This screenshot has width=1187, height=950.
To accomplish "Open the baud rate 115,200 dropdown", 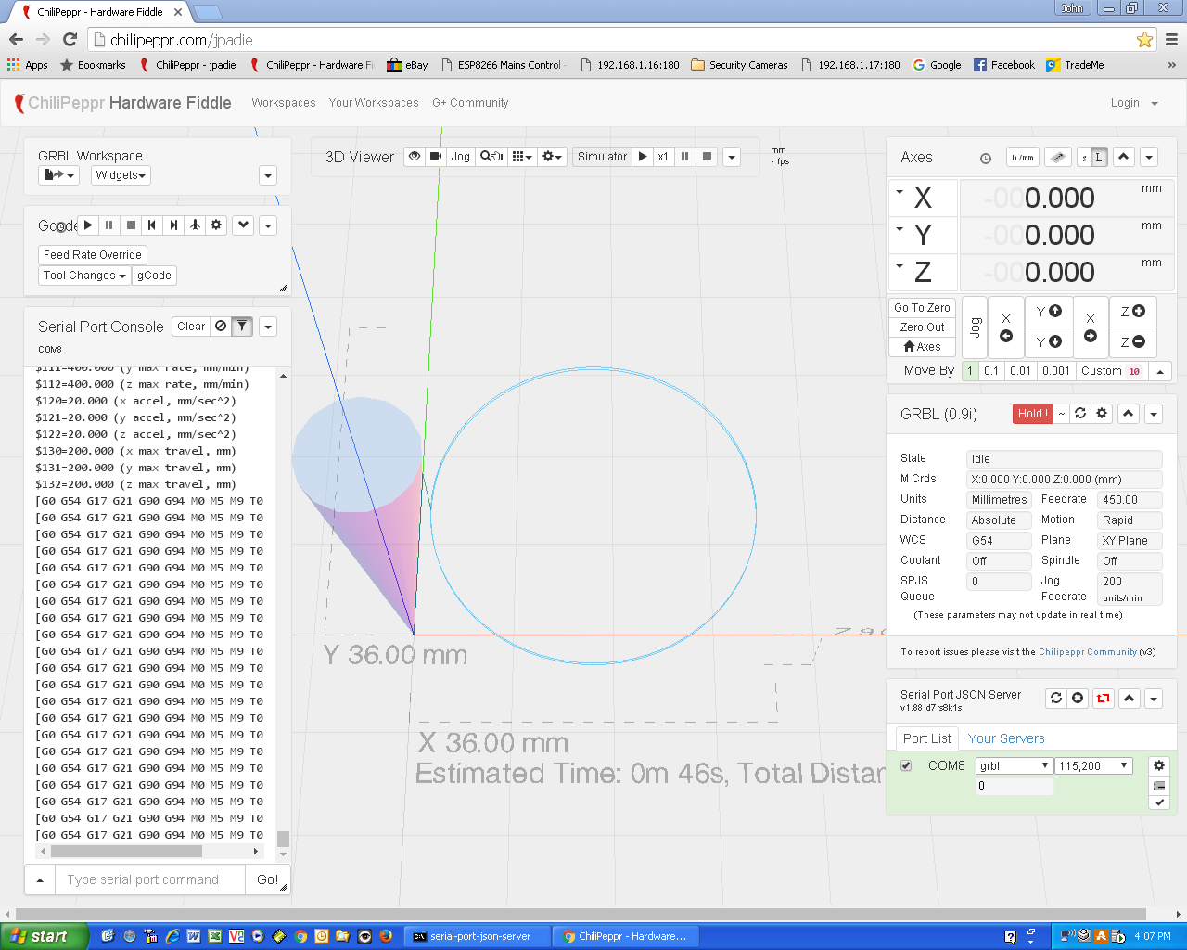I will coord(1093,765).
